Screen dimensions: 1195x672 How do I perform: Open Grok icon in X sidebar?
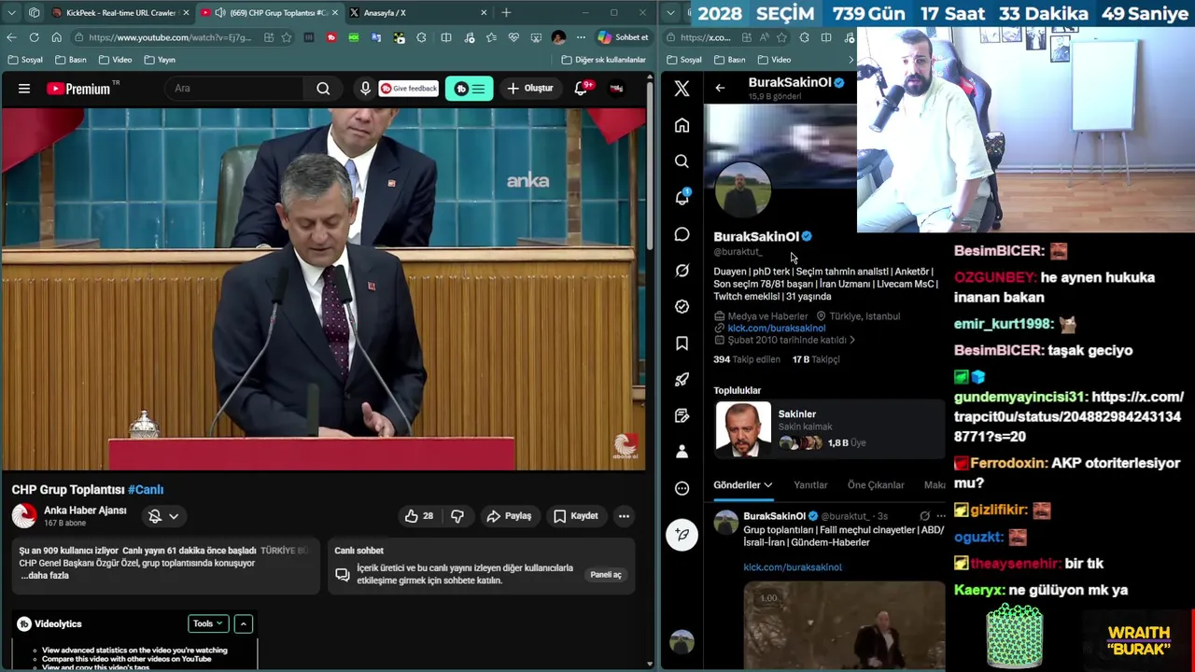pyautogui.click(x=682, y=271)
